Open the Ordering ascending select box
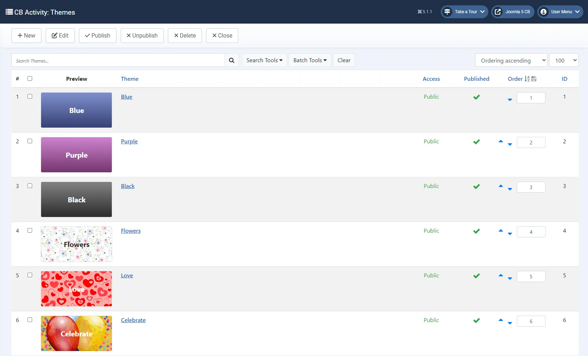The width and height of the screenshot is (588, 356). (511, 60)
